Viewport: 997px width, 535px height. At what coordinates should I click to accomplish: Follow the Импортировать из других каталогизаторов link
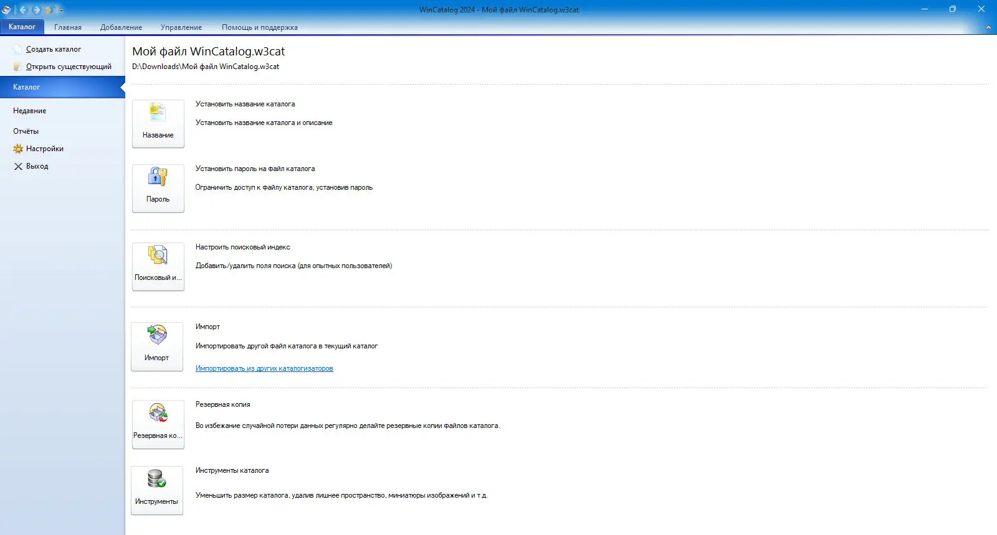pyautogui.click(x=264, y=368)
